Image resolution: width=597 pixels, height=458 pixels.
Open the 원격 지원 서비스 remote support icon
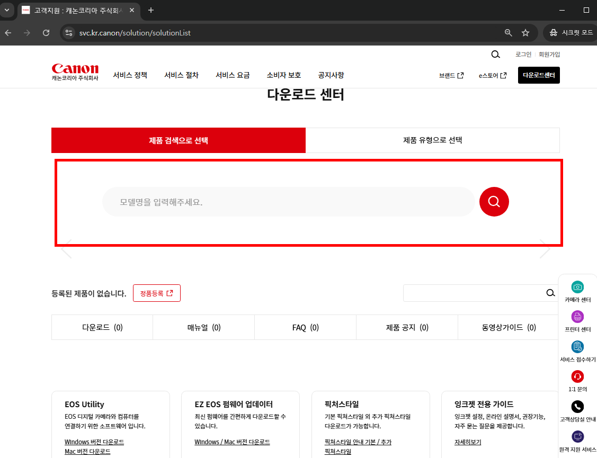click(577, 436)
